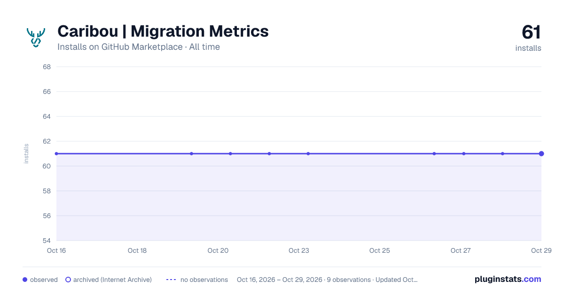Click the dashed 'no observations' legend line
564x296 pixels.
pyautogui.click(x=171, y=280)
